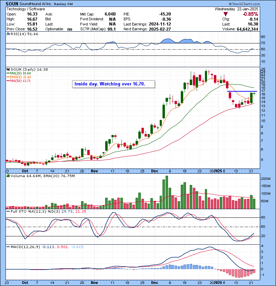The height and width of the screenshot is (286, 276).
Task: Select the Prev Close value 16.52
Action: click(32, 29)
